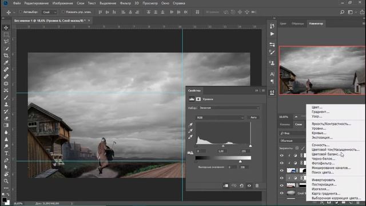Choose Черно-белое... from the list
The height and width of the screenshot is (206, 366).
pyautogui.click(x=323, y=159)
